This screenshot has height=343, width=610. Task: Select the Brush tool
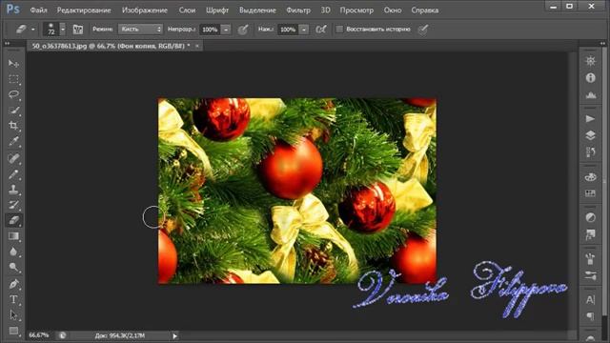(x=13, y=173)
